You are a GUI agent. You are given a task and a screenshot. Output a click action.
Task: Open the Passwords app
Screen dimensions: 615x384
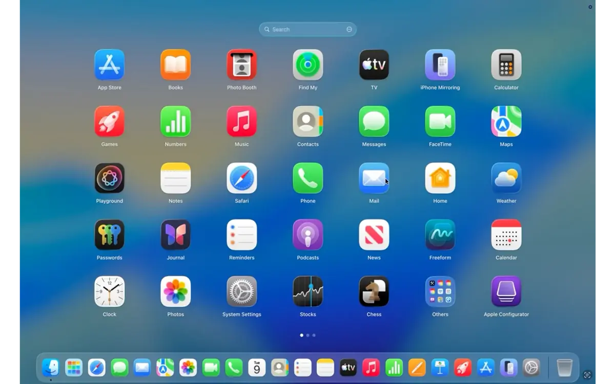pyautogui.click(x=109, y=235)
